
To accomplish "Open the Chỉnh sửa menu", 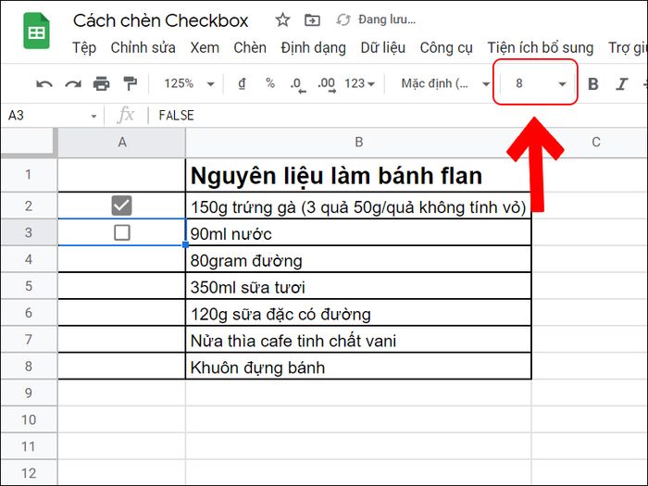I will tap(143, 48).
